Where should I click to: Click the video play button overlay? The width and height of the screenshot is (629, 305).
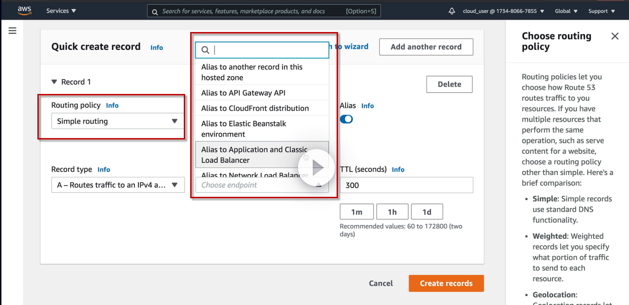316,168
